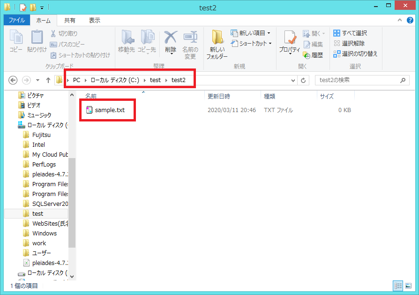Screen dimensions: 419x295
Task: Open recent locations dropdown arrow
Action: click(x=37, y=80)
